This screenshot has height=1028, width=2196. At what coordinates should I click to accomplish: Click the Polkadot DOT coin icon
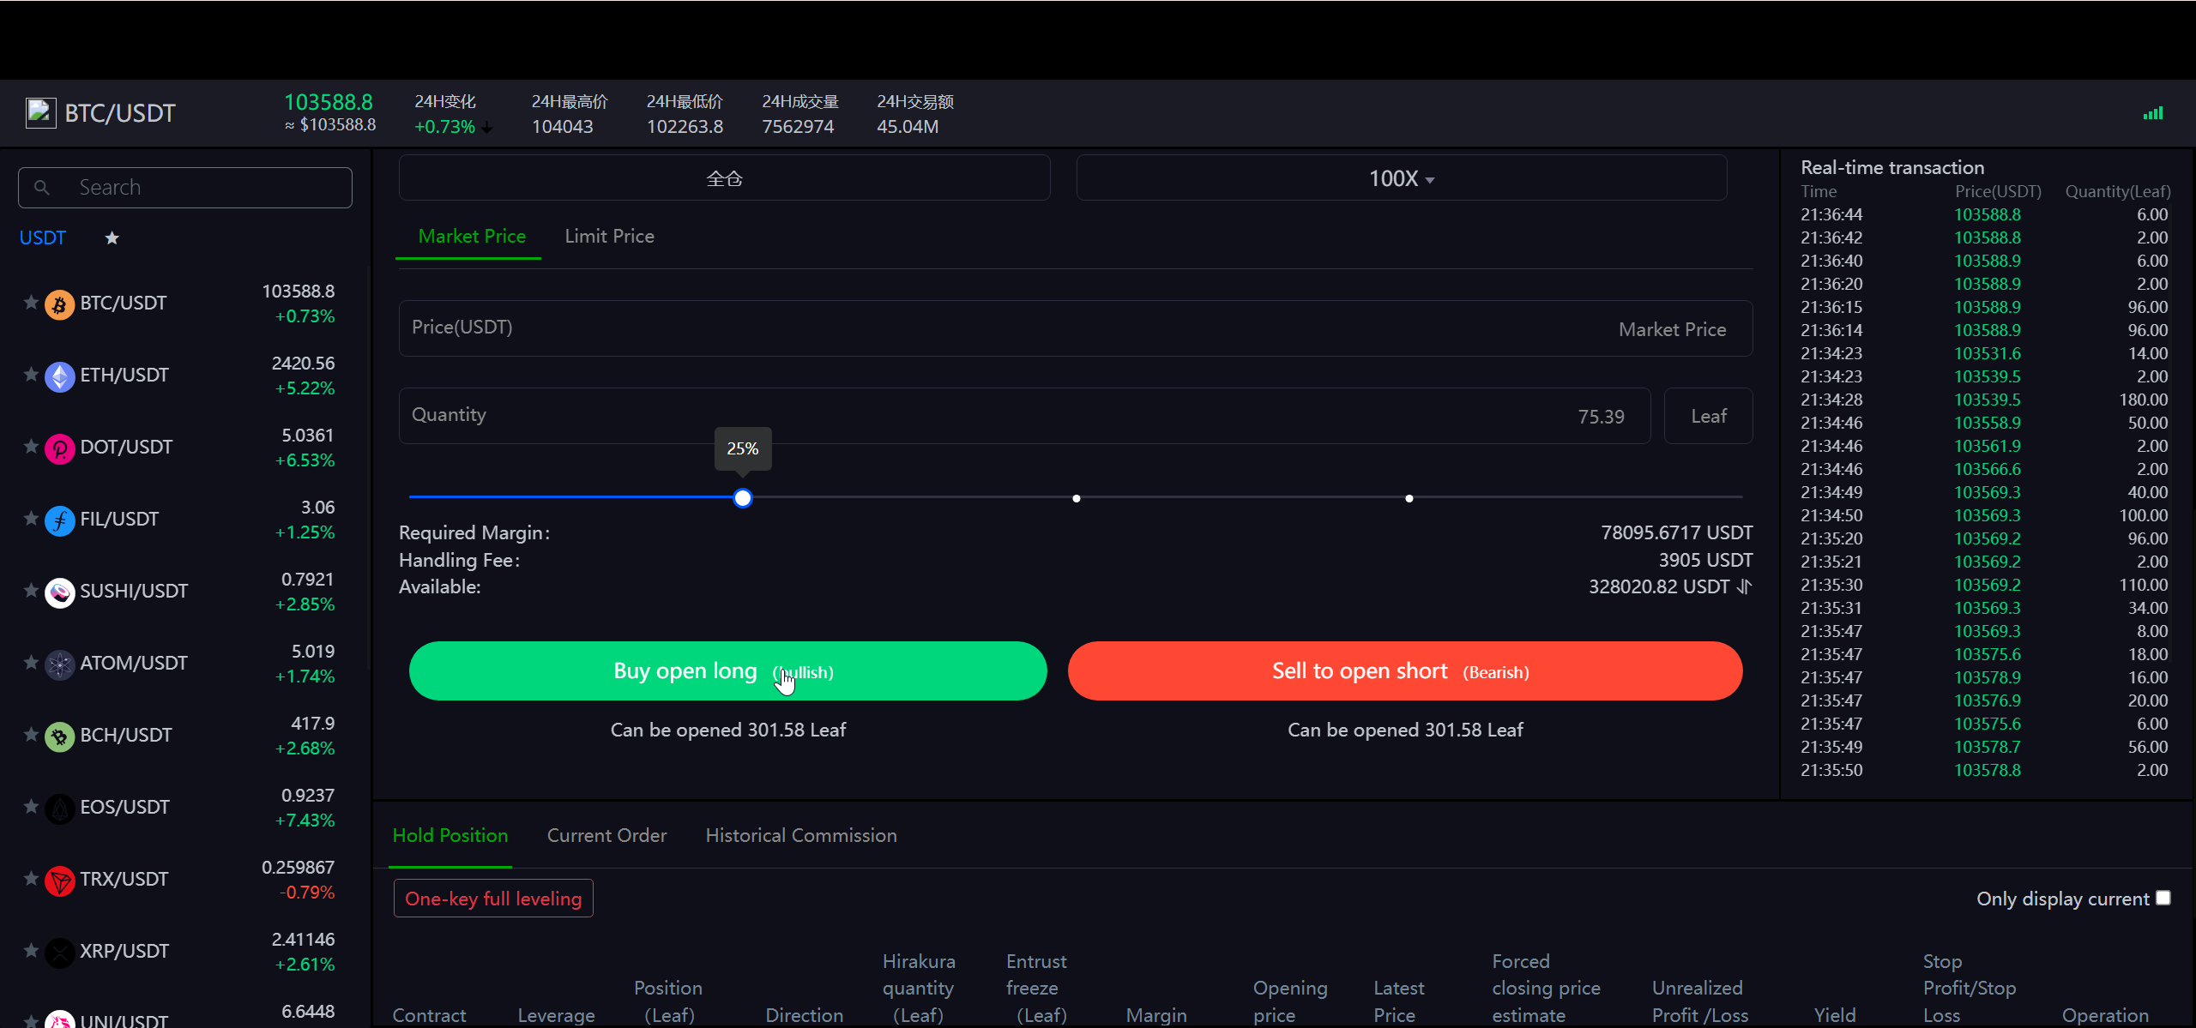tap(59, 448)
